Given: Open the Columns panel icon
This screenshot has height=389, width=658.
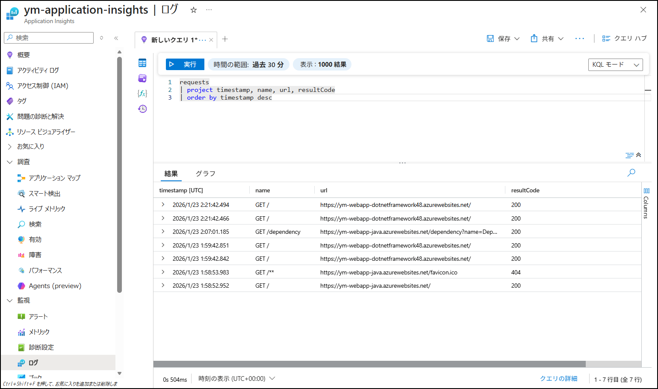Looking at the screenshot, I should point(646,191).
